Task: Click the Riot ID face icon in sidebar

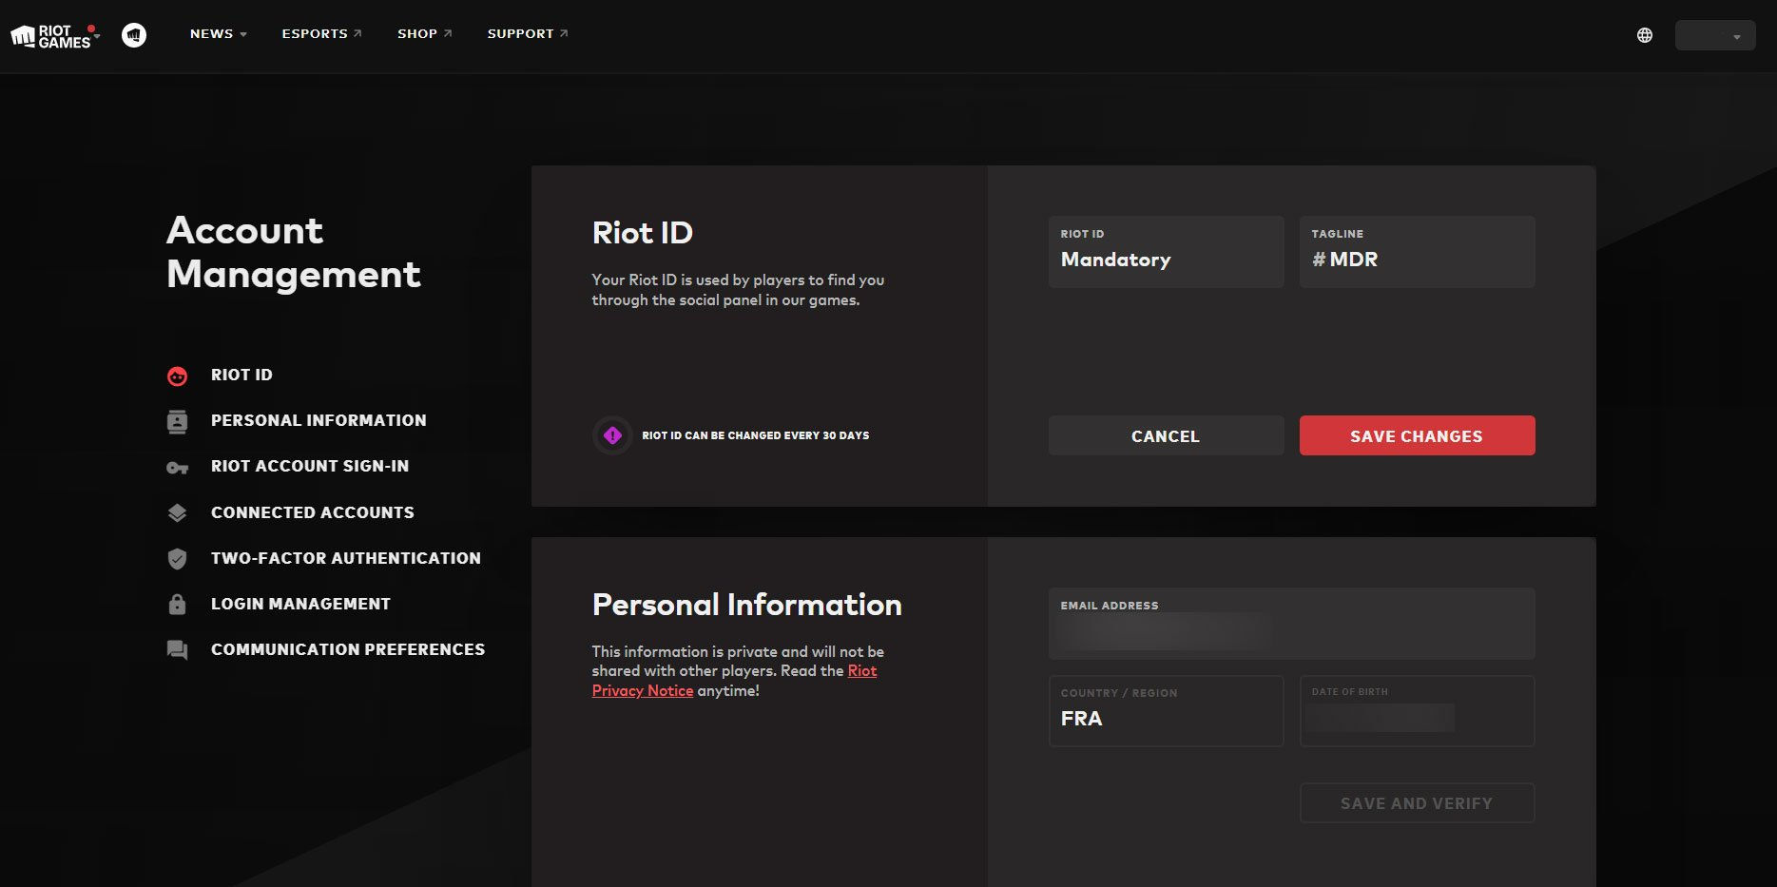Action: coord(177,376)
